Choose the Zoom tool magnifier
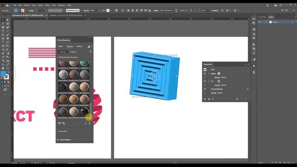This screenshot has width=297, height=167. tap(7, 68)
